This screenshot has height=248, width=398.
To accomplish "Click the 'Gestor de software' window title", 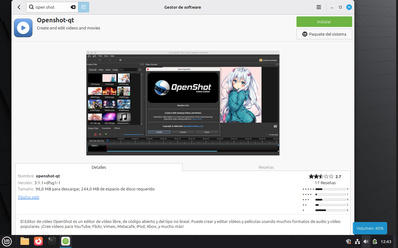I will [183, 7].
